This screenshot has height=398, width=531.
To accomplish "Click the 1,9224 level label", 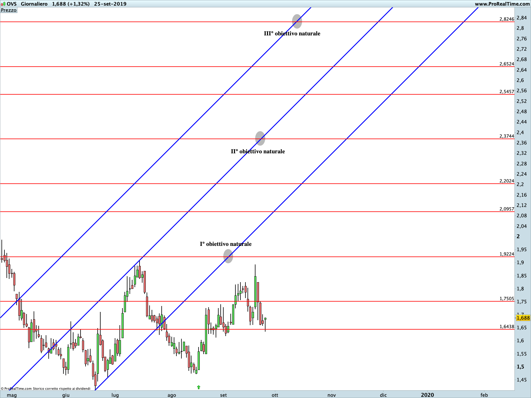I will click(507, 254).
